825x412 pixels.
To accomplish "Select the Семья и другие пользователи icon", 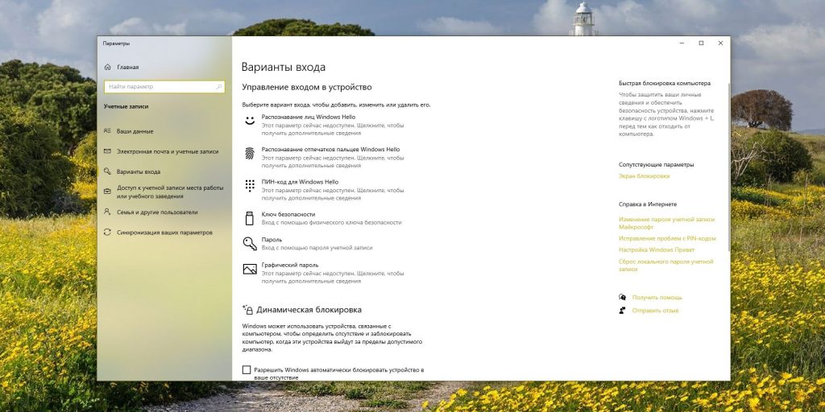I will 108,212.
